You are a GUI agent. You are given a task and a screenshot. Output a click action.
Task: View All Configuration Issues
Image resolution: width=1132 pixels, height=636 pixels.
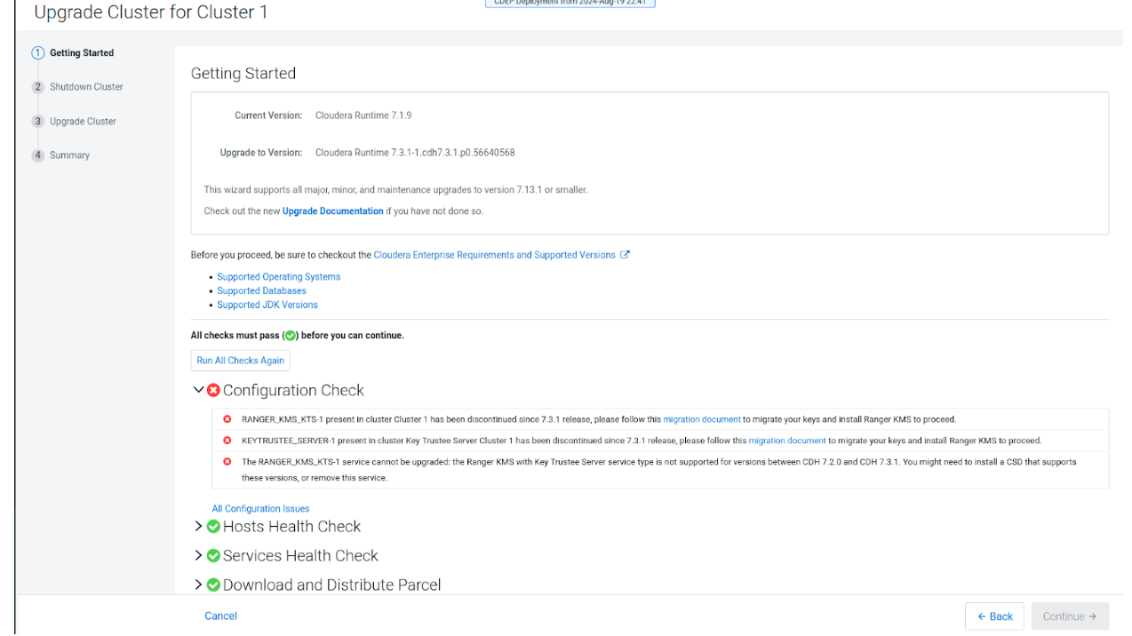tap(260, 509)
